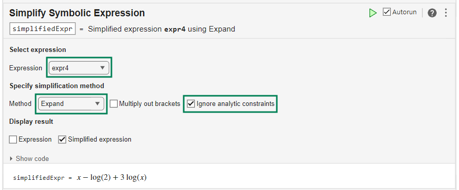Open help with the question mark icon
Image resolution: width=459 pixels, height=190 pixels.
click(x=432, y=13)
